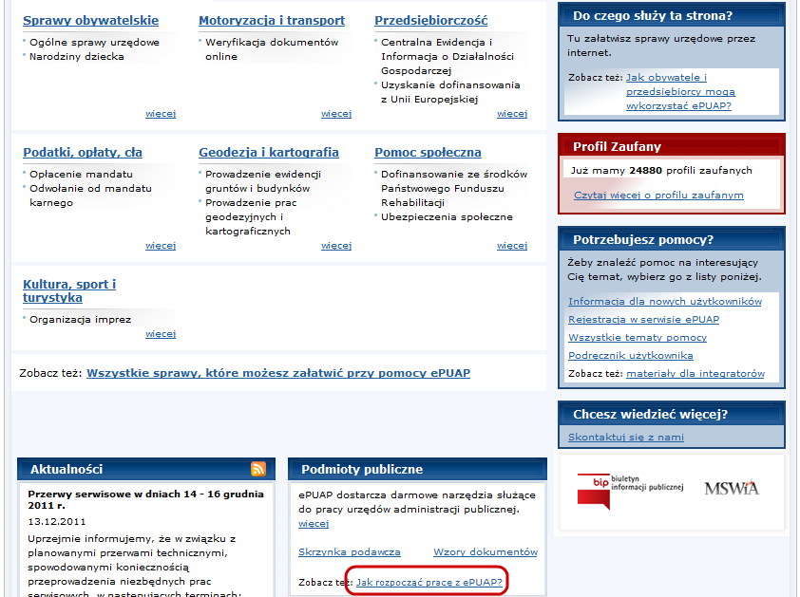Select the Opłacenie mandatu item

tap(81, 175)
